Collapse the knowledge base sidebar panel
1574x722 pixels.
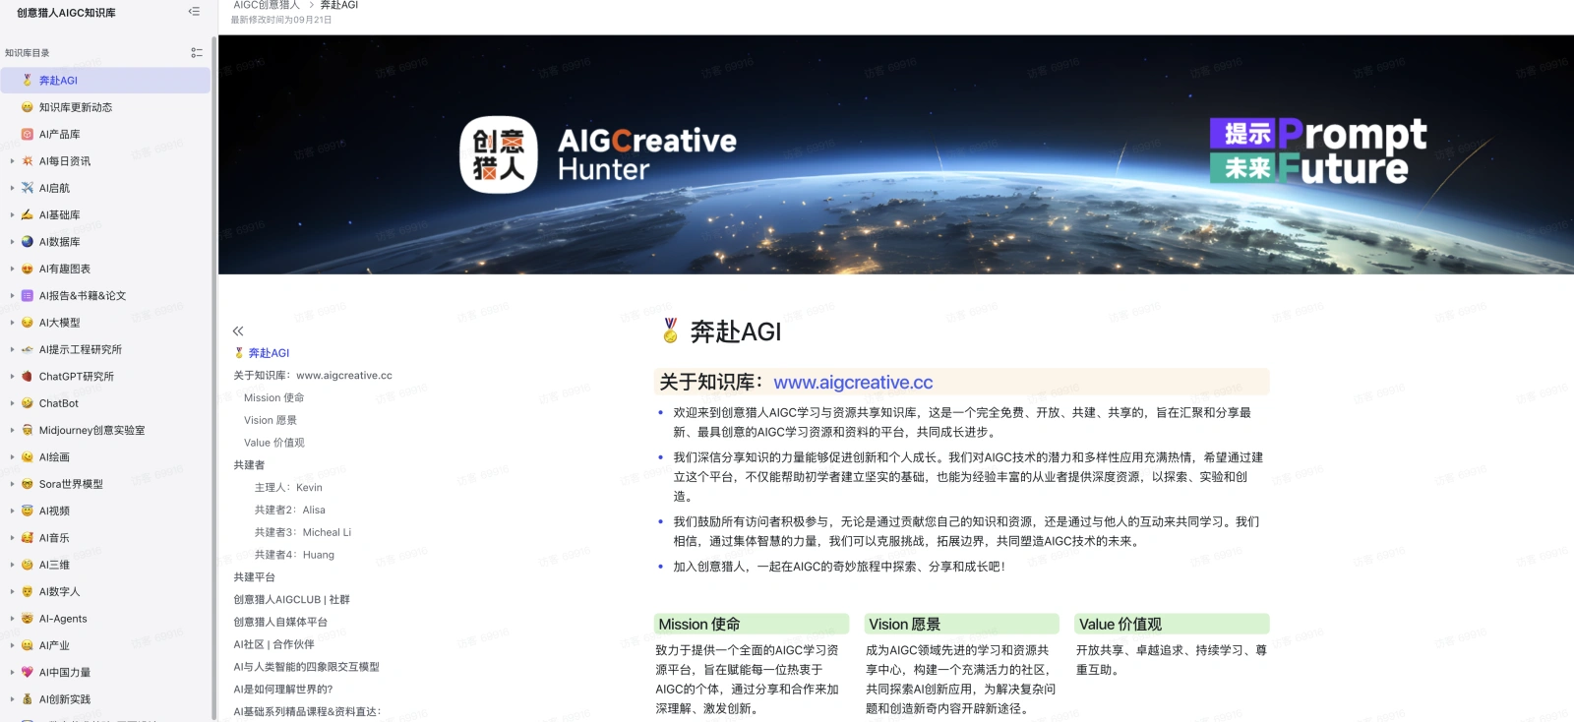click(x=194, y=12)
